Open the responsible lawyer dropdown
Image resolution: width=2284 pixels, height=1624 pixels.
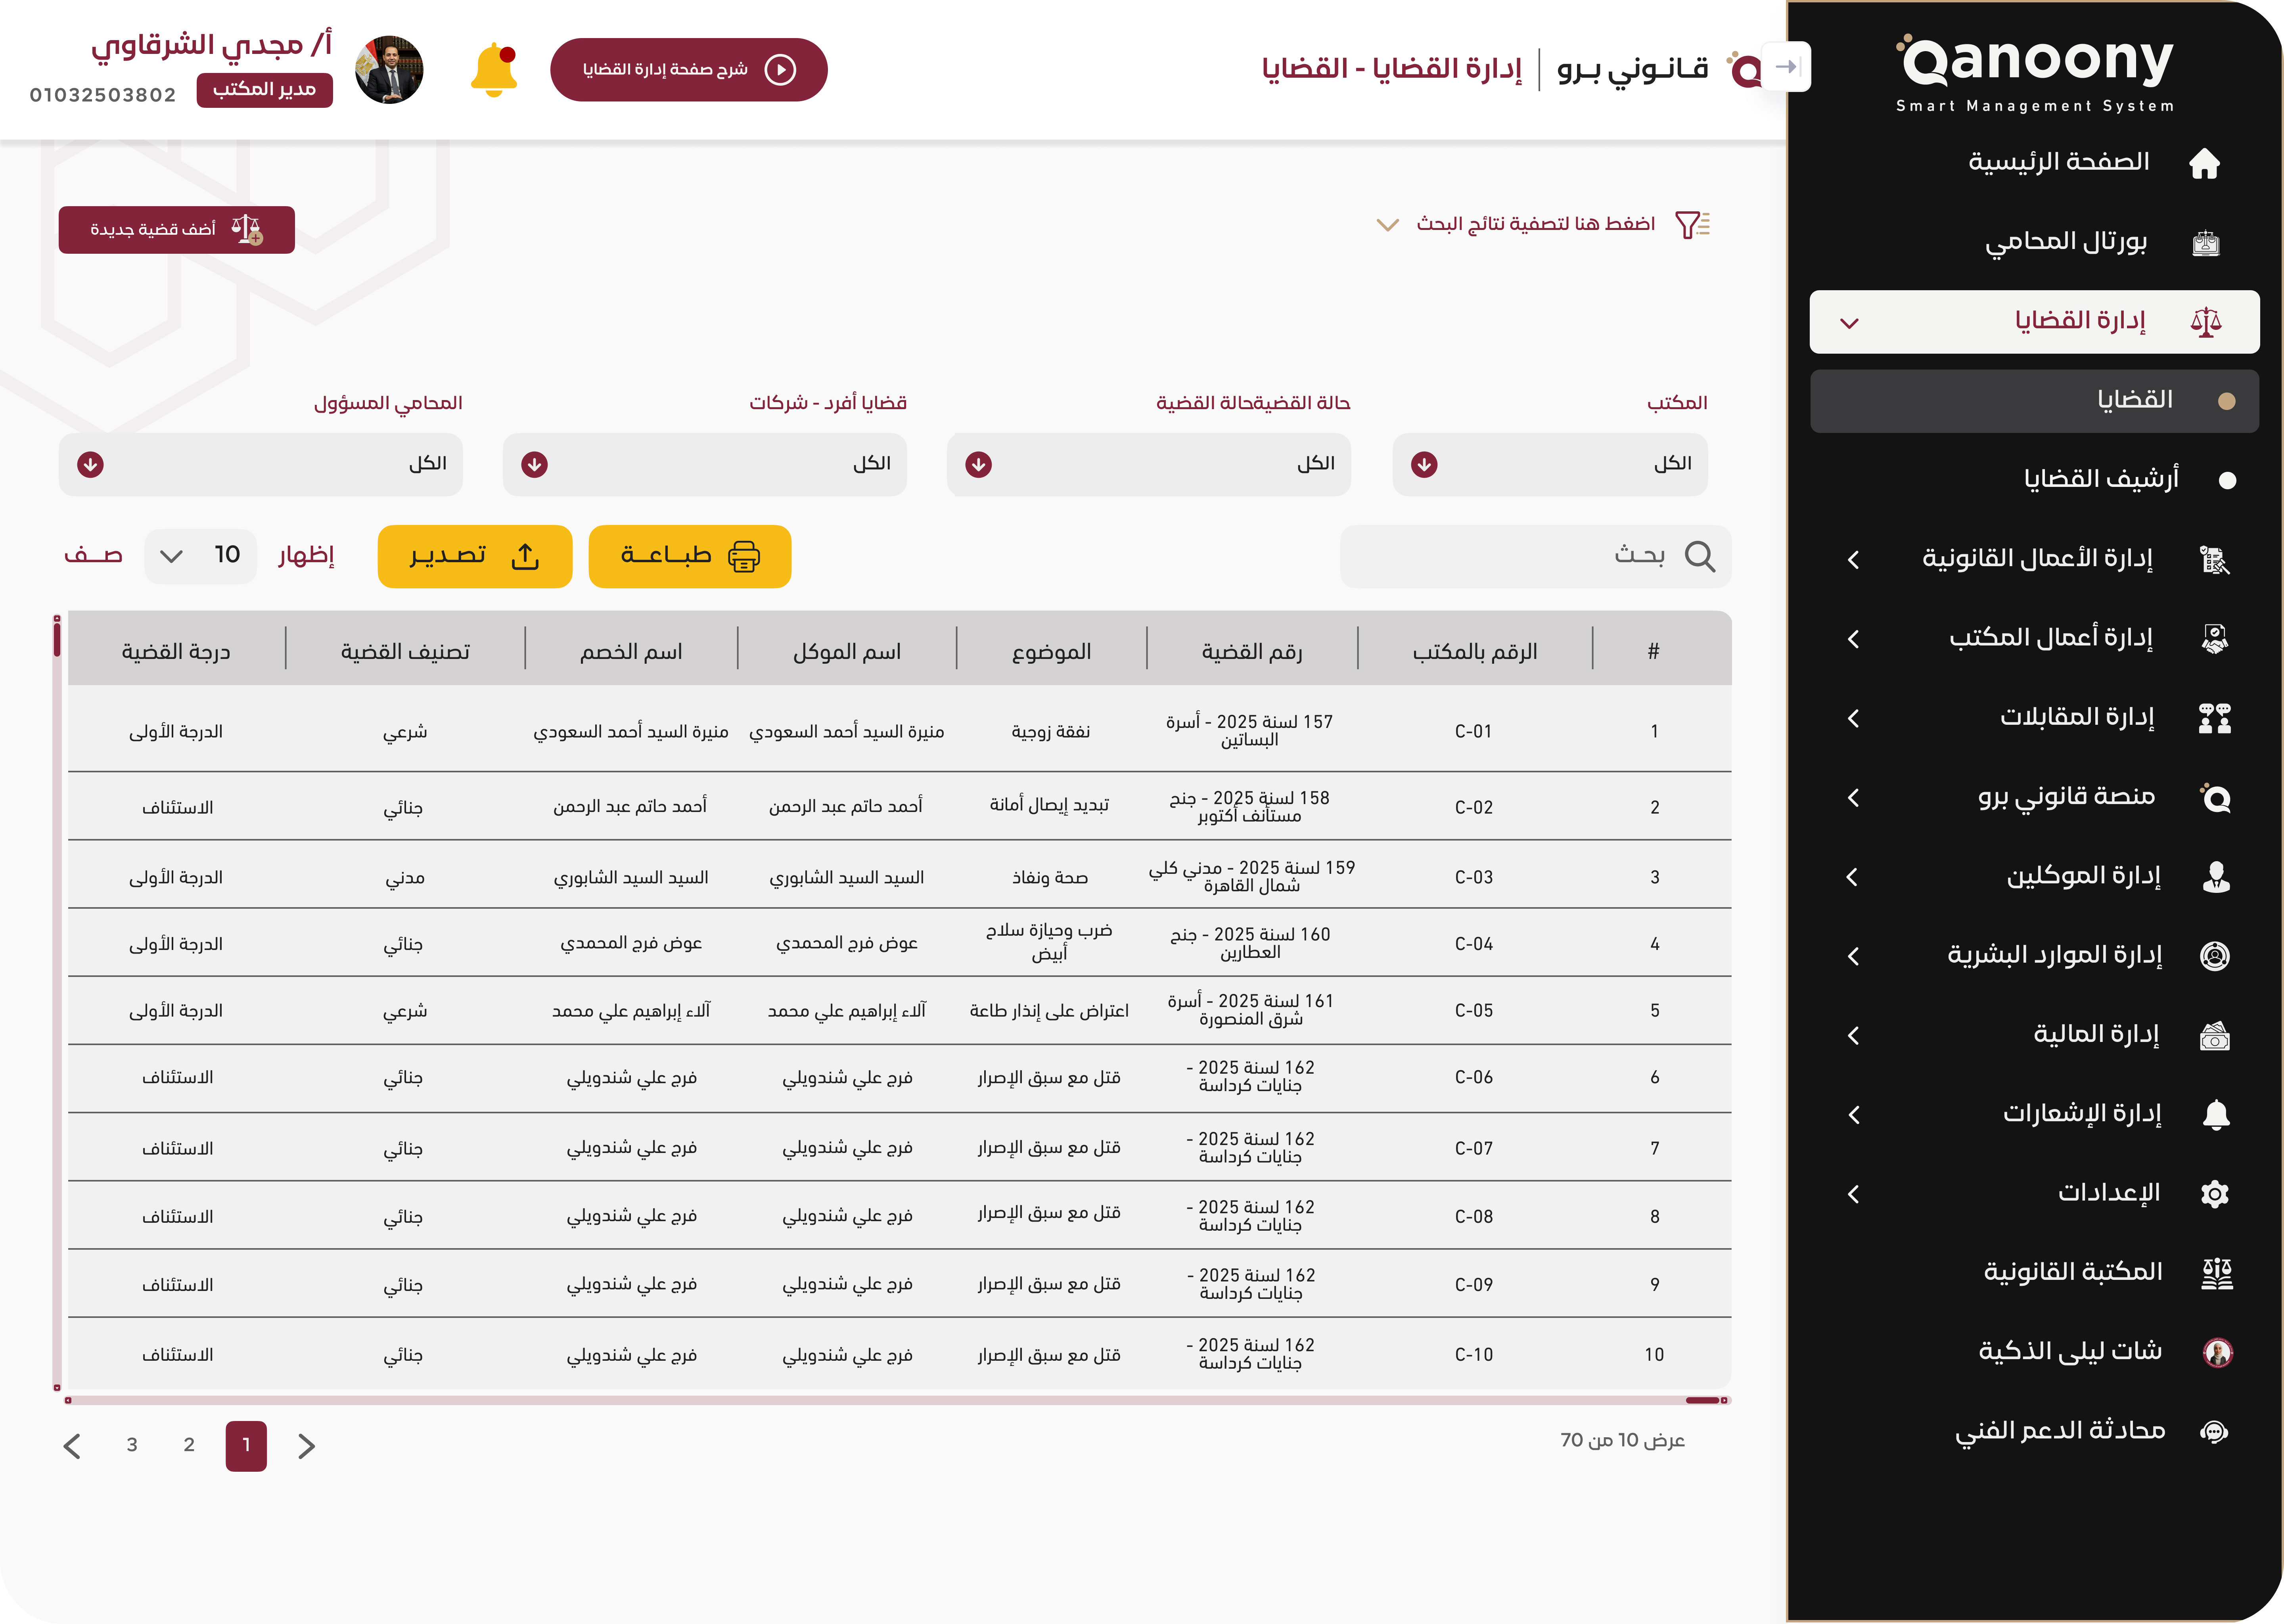260,464
